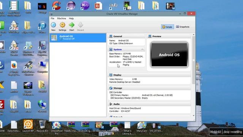Click the Powered Off status label
243x137 pixels.
coord(68,39)
